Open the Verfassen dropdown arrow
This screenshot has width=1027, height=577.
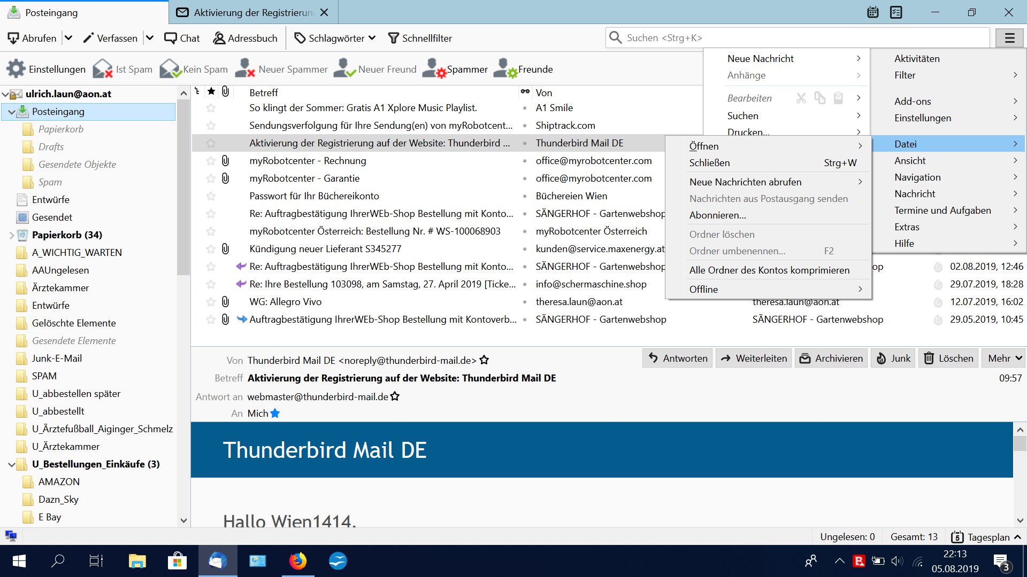(150, 38)
